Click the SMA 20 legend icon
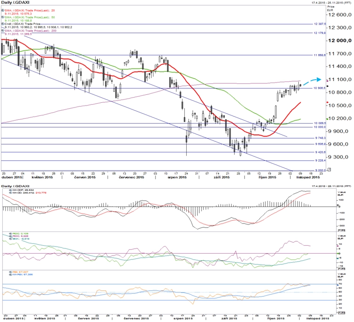 pyautogui.click(x=3, y=10)
